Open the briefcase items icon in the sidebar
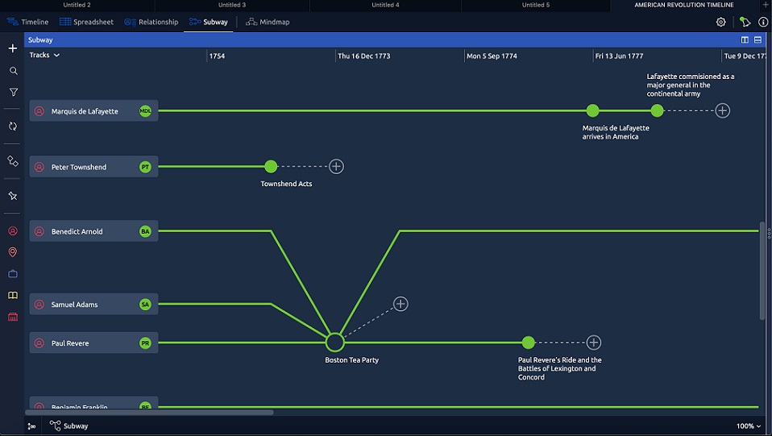The height and width of the screenshot is (436, 772). point(13,274)
